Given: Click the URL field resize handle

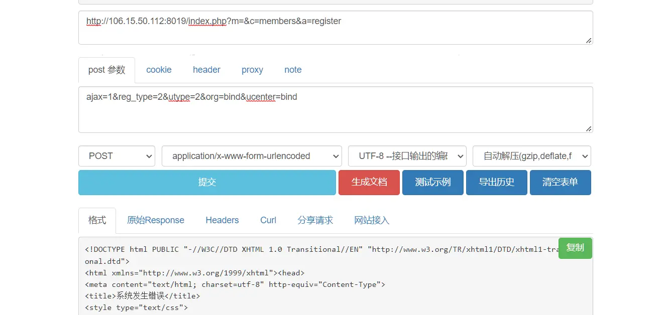Looking at the screenshot, I should pyautogui.click(x=589, y=40).
